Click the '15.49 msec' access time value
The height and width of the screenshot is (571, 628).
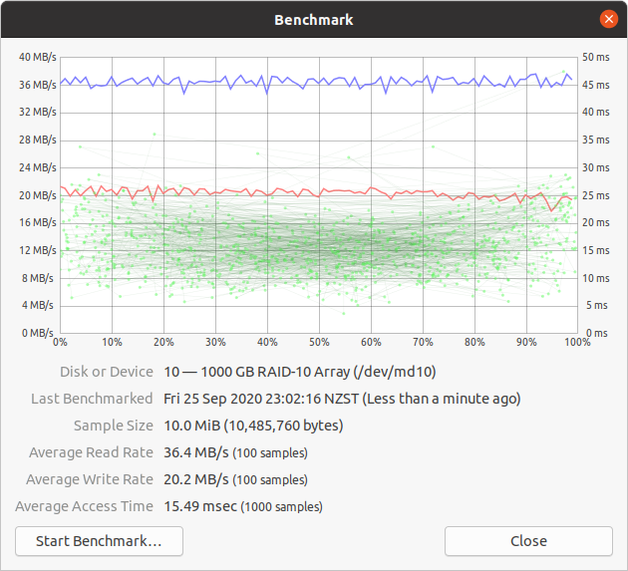click(x=200, y=506)
